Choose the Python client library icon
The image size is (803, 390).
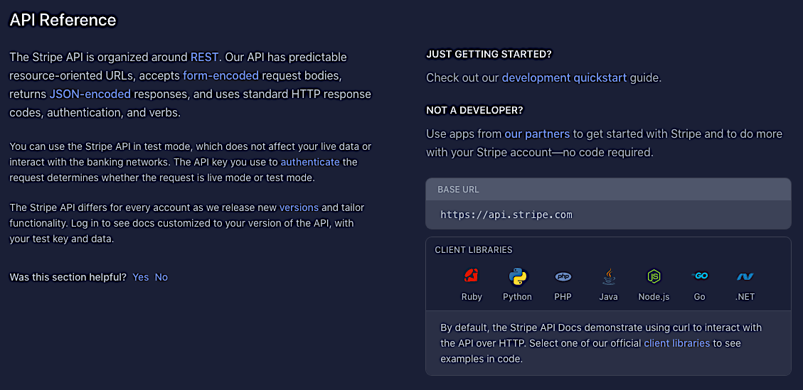517,276
